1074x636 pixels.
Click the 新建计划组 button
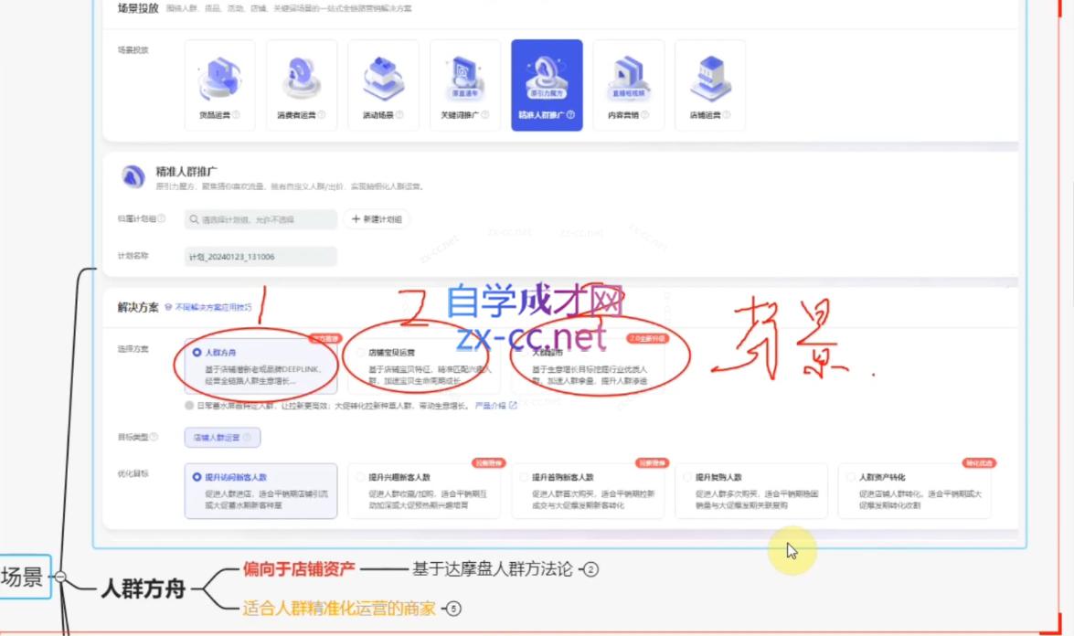[377, 219]
